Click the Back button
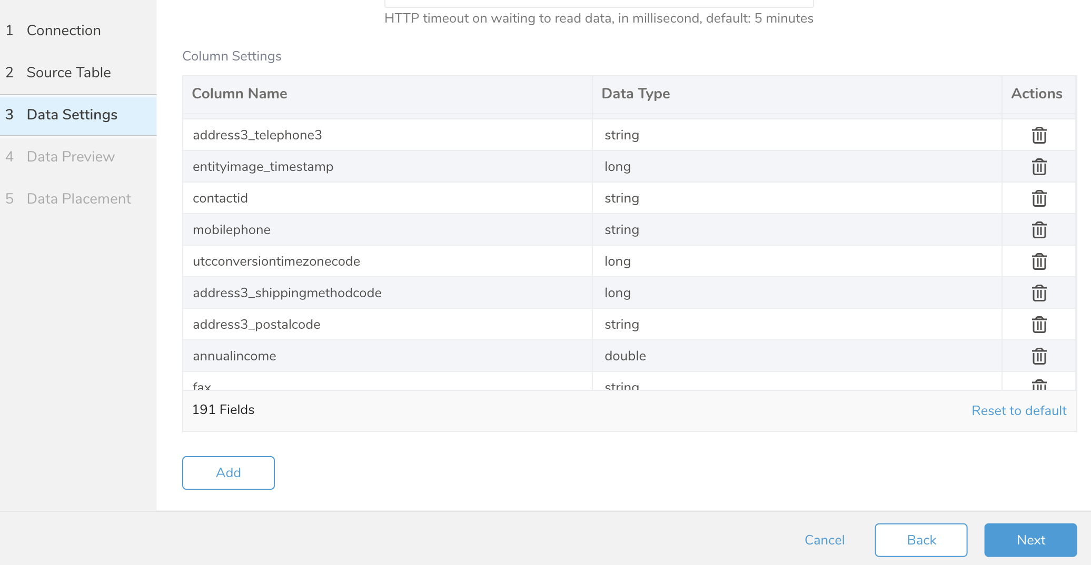The image size is (1091, 565). point(920,540)
